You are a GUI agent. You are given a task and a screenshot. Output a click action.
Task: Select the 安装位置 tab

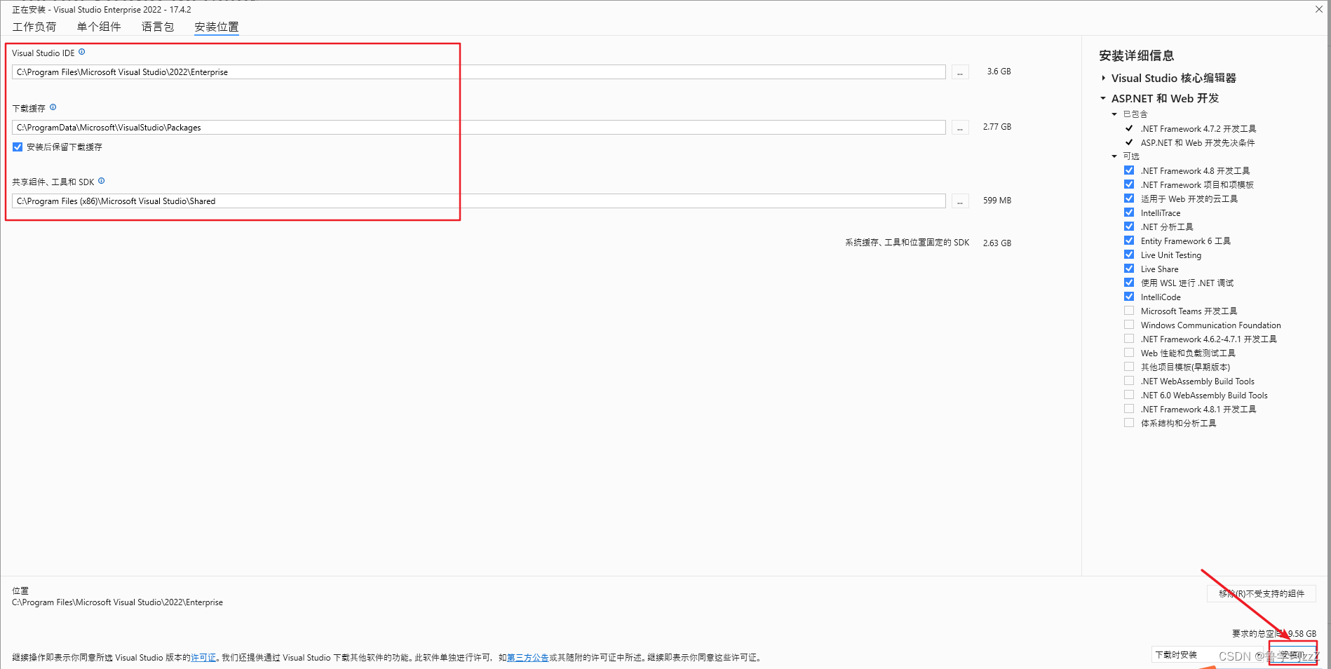[217, 27]
